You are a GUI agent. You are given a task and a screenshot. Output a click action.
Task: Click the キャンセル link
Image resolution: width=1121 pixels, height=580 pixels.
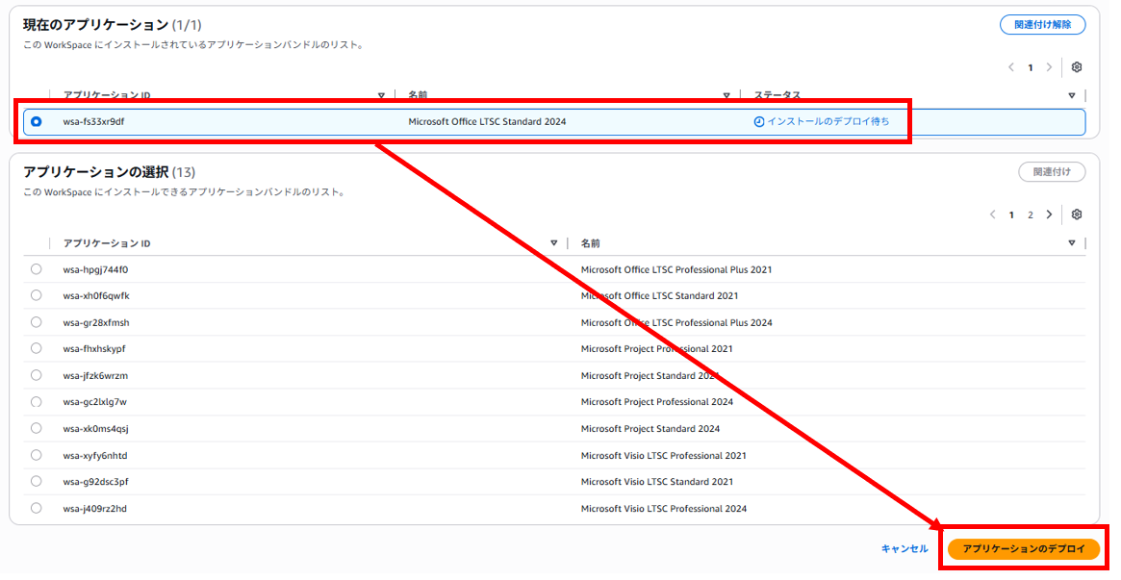(904, 548)
